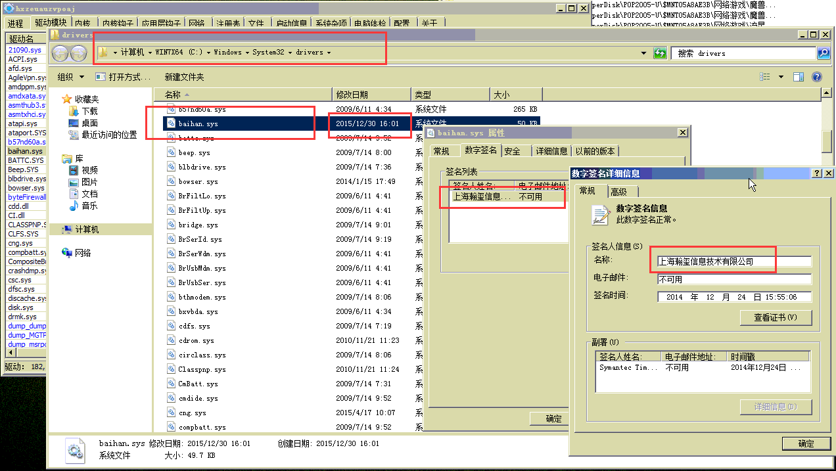
Task: Click the file icon of bowser.sys
Action: (172, 181)
